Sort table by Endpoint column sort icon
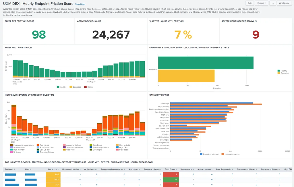Viewport: 294px width, 187px height. coord(14,169)
